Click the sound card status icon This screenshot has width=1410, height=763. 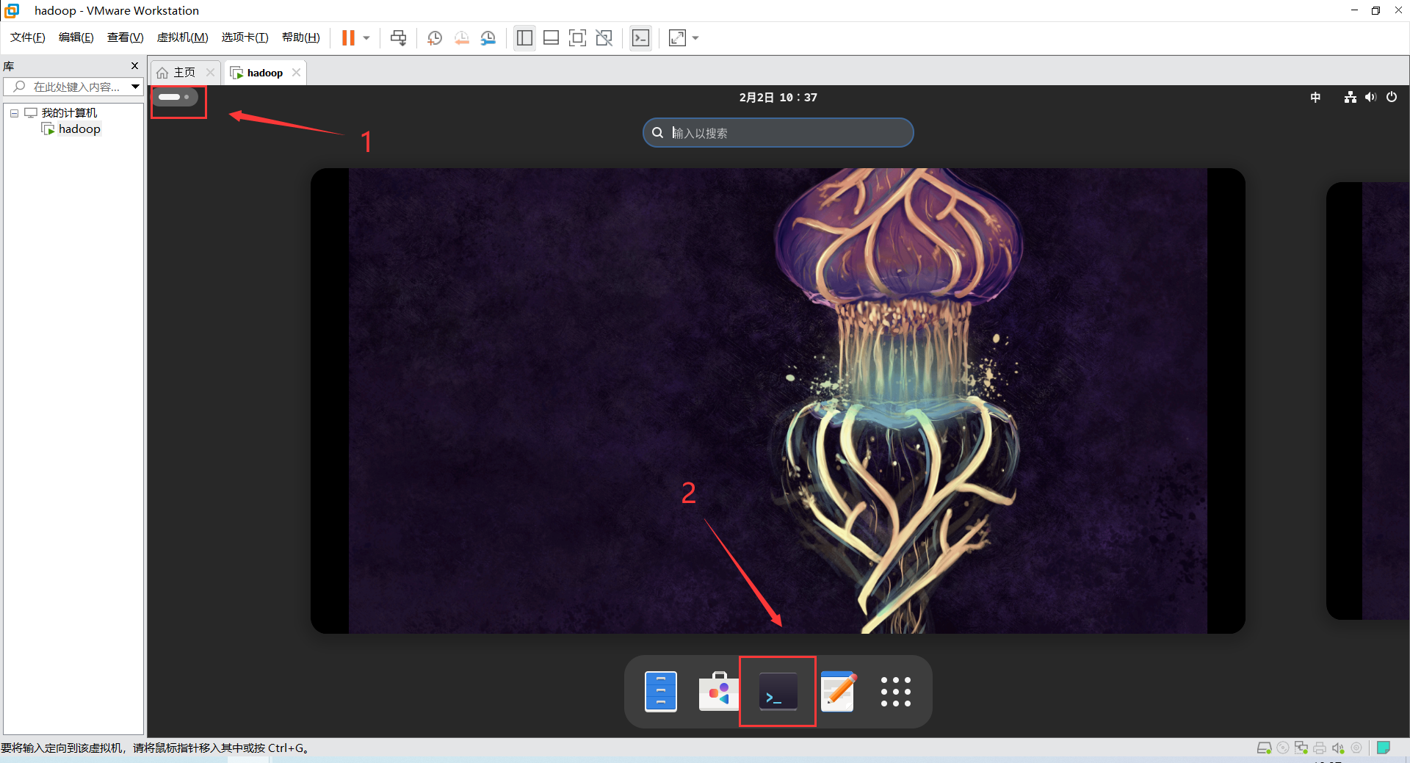[x=1338, y=748]
